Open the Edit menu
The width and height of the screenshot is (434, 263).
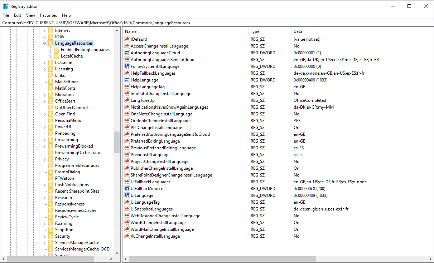coord(18,15)
